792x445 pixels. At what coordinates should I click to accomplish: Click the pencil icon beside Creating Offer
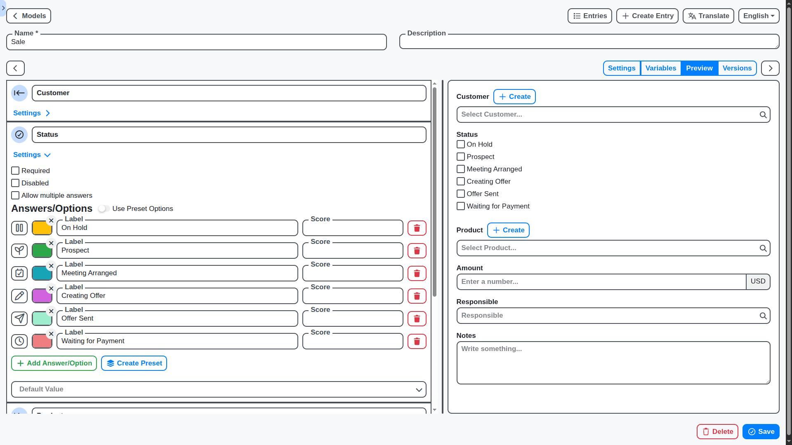pyautogui.click(x=19, y=296)
